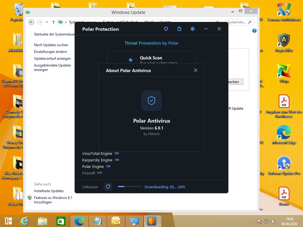Open RogueKiller desktop icon
Viewport: 303px width, 227px height.
pyautogui.click(x=284, y=43)
